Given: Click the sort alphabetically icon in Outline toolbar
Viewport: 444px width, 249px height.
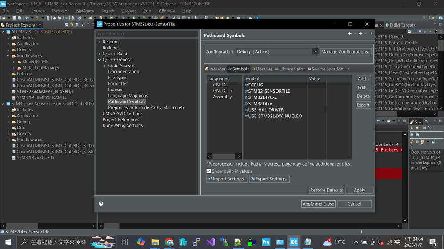Looking at the screenshot, I should point(414,31).
